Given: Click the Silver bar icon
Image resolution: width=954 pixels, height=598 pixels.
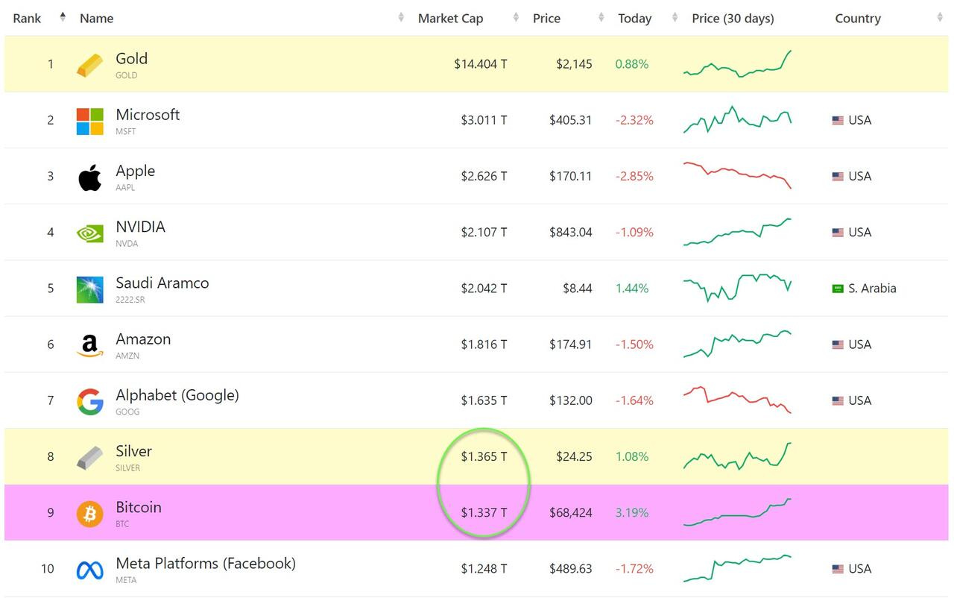Looking at the screenshot, I should 90,458.
